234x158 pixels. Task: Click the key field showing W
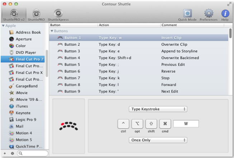(x=186, y=124)
